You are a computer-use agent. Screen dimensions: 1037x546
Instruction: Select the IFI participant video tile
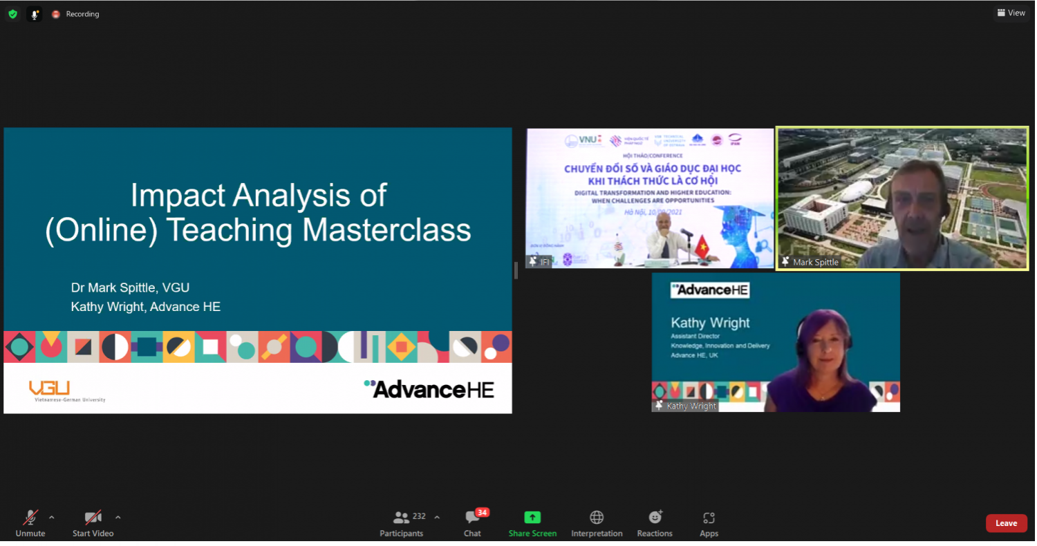click(650, 198)
